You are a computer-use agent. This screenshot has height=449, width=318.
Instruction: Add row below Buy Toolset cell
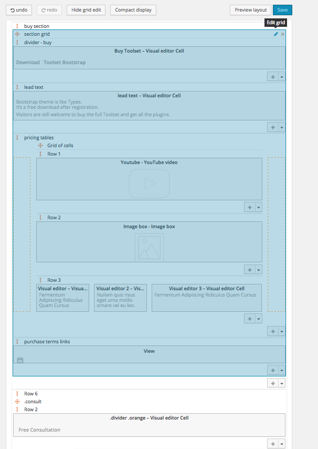click(x=273, y=77)
